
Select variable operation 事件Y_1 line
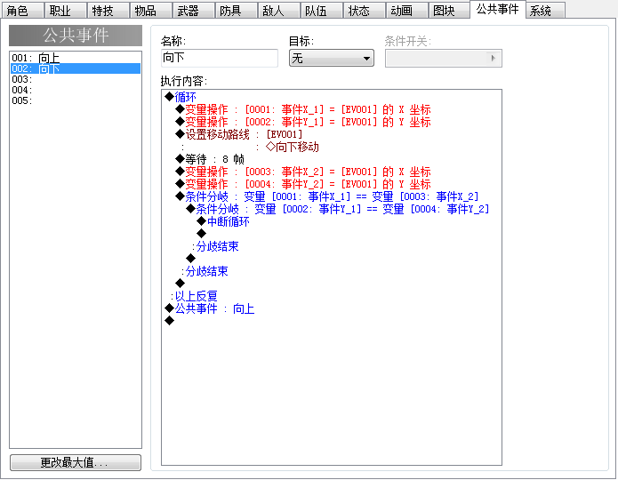[332, 122]
